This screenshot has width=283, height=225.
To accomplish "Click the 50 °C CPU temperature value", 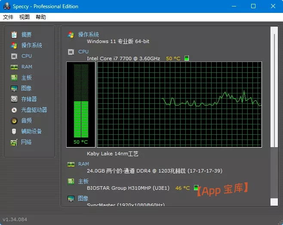I will [x=173, y=59].
